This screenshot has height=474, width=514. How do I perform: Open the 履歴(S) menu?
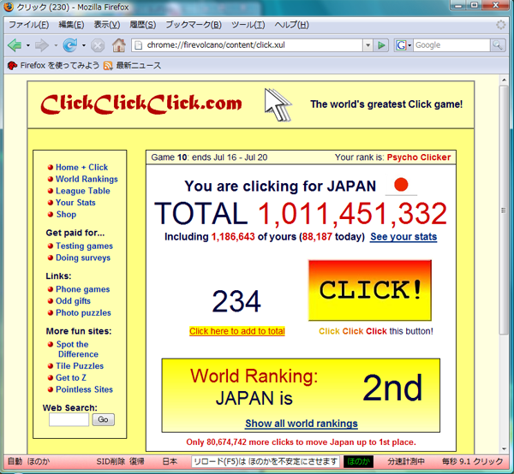[x=142, y=25]
